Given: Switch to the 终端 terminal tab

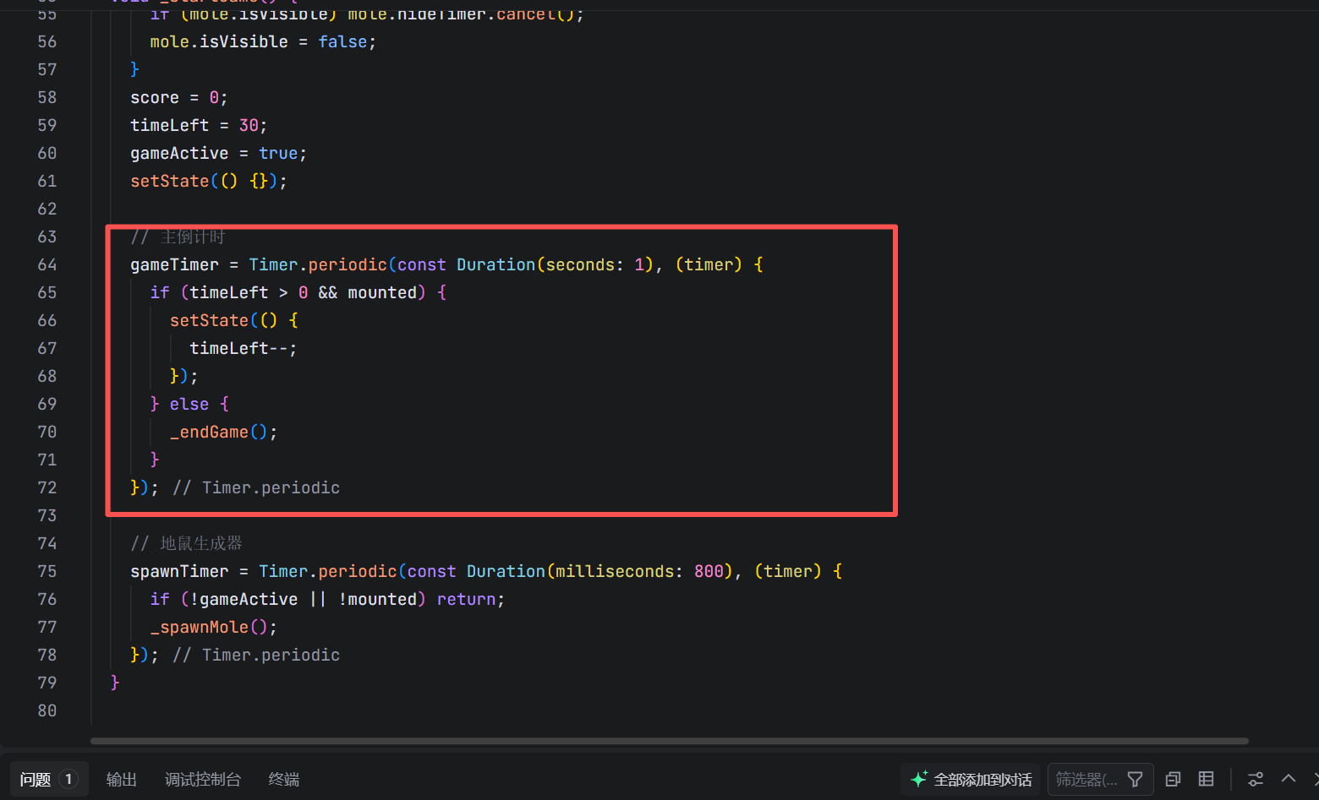Looking at the screenshot, I should point(283,779).
